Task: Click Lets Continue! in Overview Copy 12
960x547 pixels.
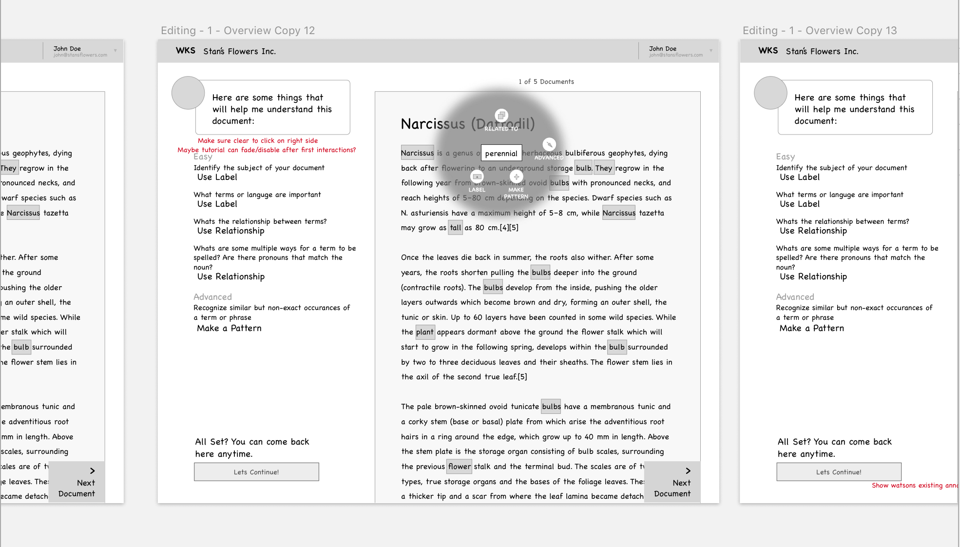Action: [256, 472]
